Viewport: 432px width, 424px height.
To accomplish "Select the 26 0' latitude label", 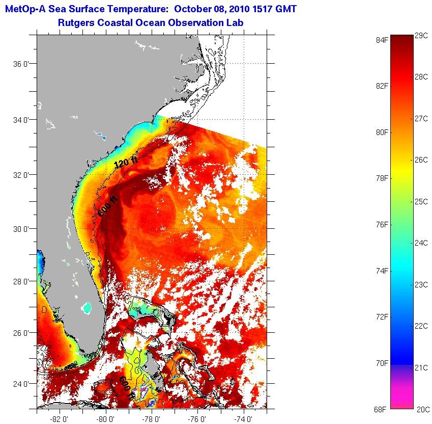I will point(21,333).
